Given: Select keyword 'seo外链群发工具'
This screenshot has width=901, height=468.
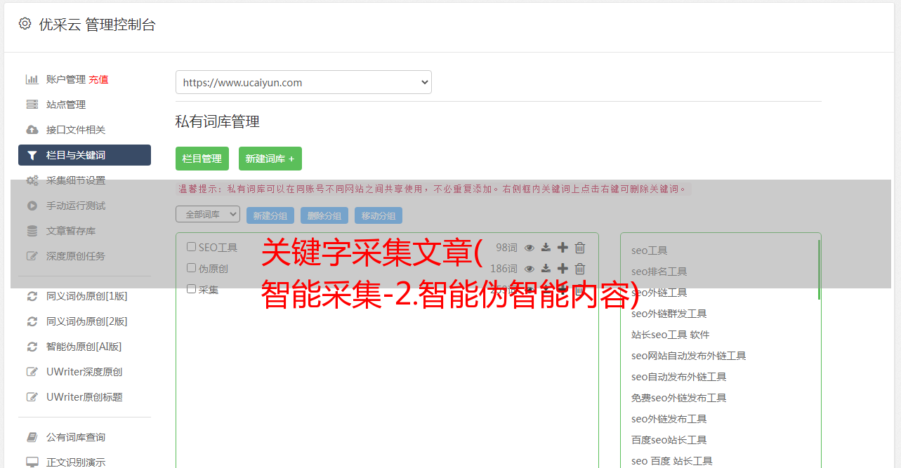Looking at the screenshot, I should [x=669, y=314].
